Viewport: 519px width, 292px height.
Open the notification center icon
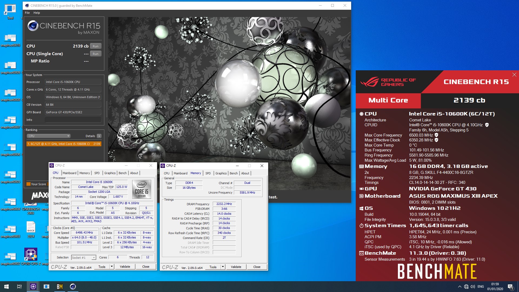point(510,287)
